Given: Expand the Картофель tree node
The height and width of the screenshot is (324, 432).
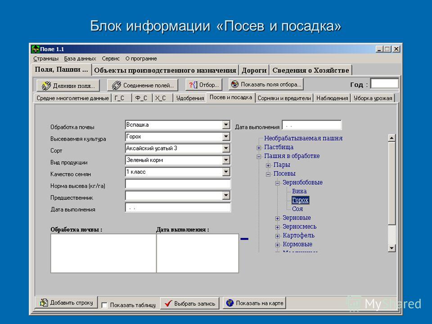Looking at the screenshot, I should click(278, 236).
